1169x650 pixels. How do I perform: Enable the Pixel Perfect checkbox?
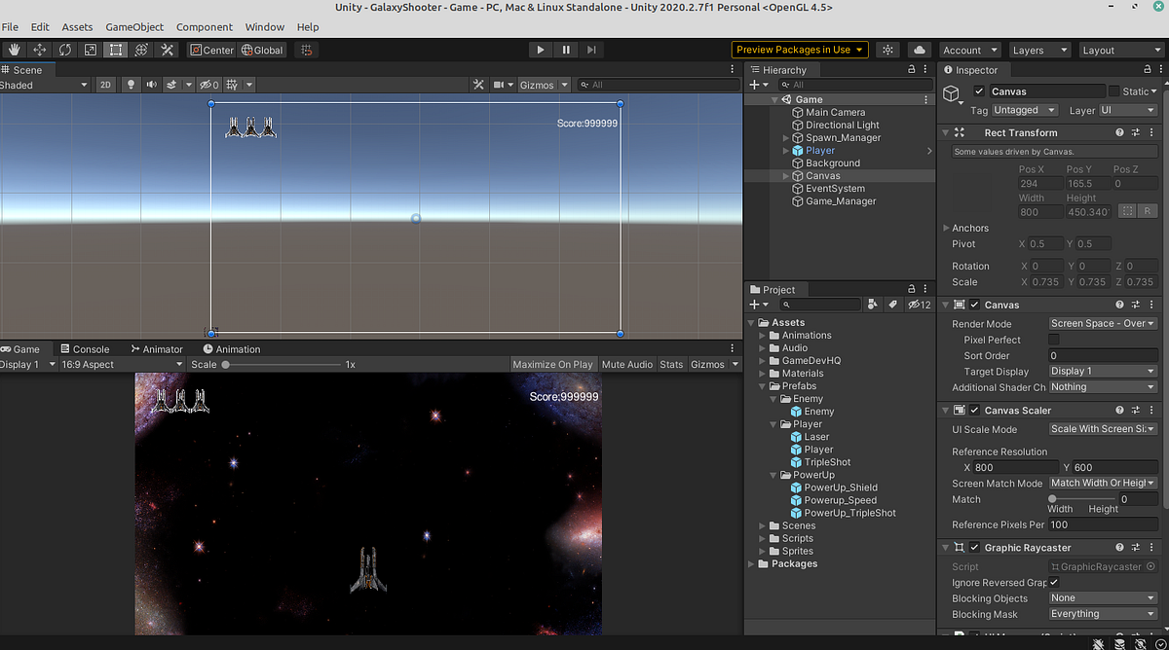point(1053,340)
